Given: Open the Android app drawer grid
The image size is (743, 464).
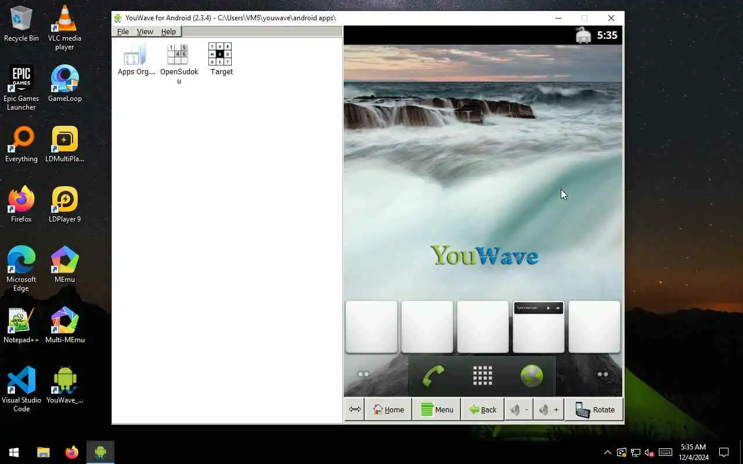Looking at the screenshot, I should pos(482,376).
